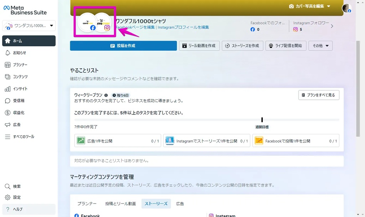The height and width of the screenshot is (217, 365).
Task: Click the Facebook icon beside follower count 0
Action: (253, 30)
